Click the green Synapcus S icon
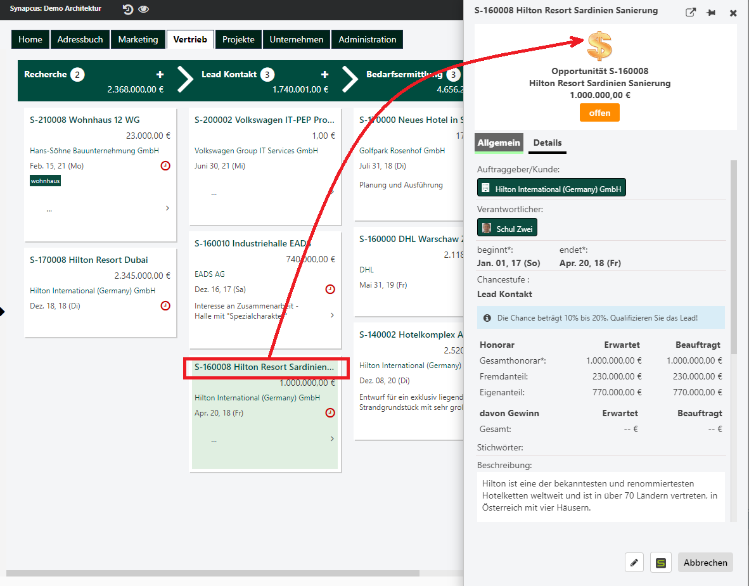749x586 pixels. (x=661, y=562)
